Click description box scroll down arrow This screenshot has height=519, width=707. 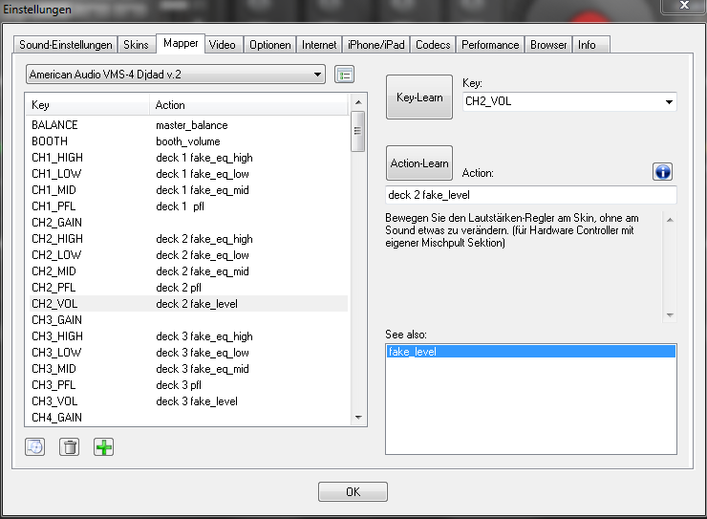670,315
